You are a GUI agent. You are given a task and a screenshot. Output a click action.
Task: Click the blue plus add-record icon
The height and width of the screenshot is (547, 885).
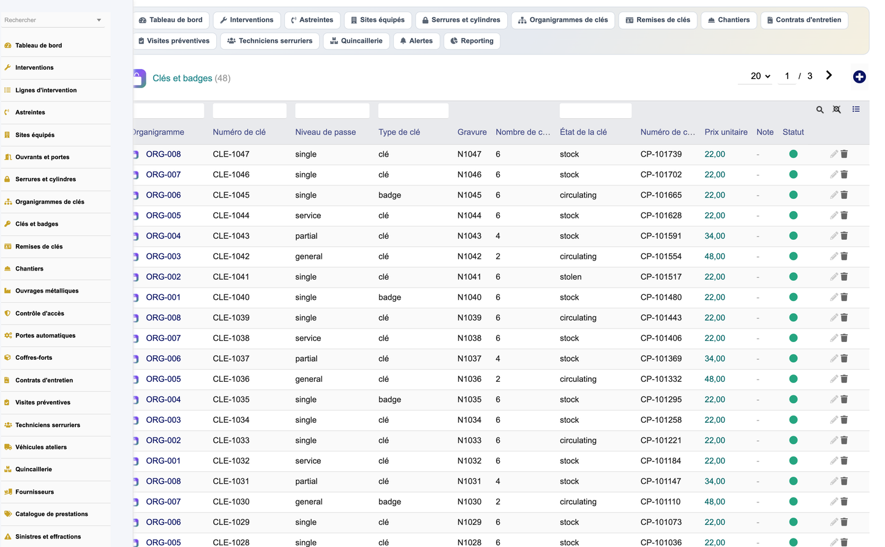(x=859, y=76)
